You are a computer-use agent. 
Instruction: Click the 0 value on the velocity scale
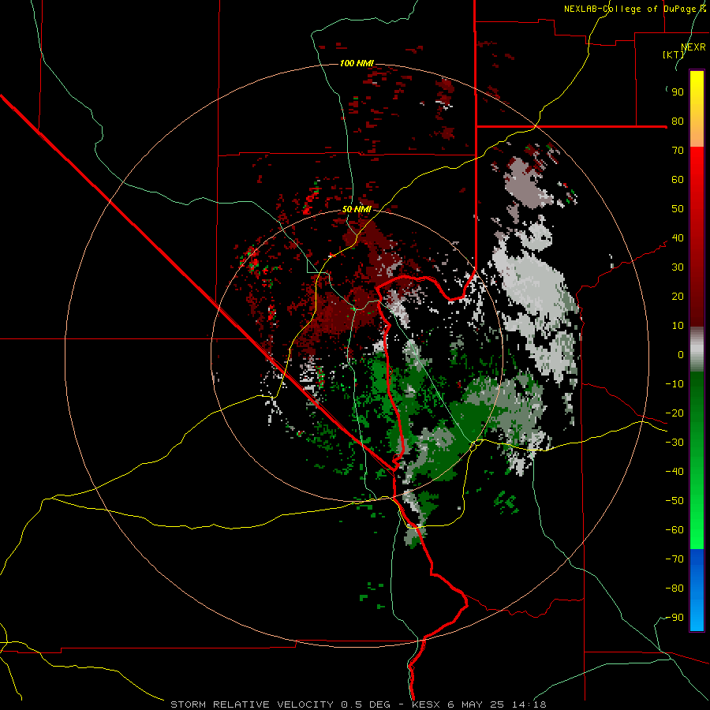[x=681, y=355]
